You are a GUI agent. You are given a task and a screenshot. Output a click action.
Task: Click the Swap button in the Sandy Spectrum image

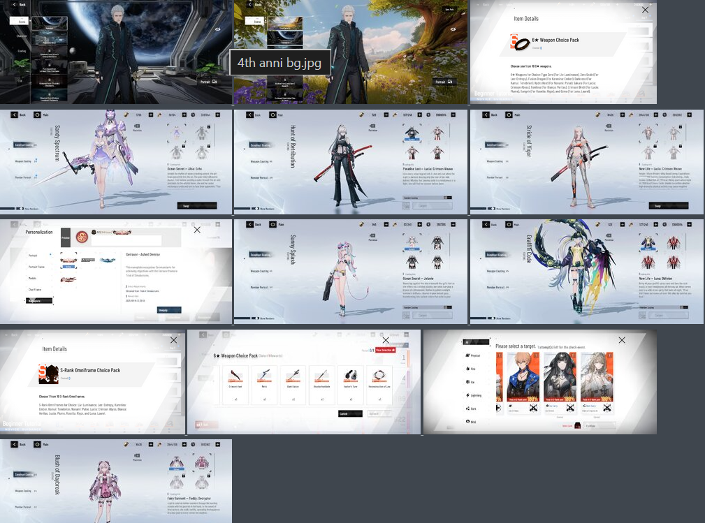[197, 206]
